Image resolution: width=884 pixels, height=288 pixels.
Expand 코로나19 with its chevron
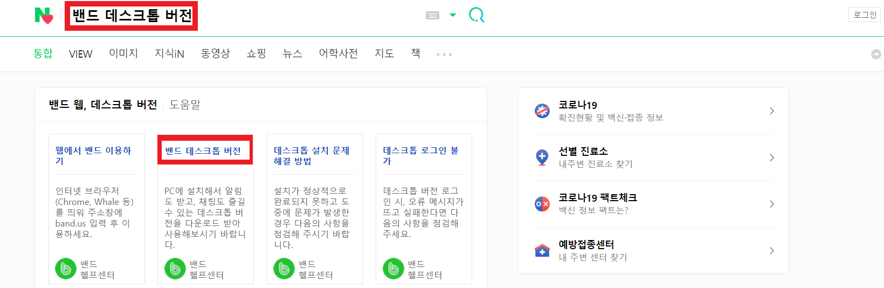[772, 111]
